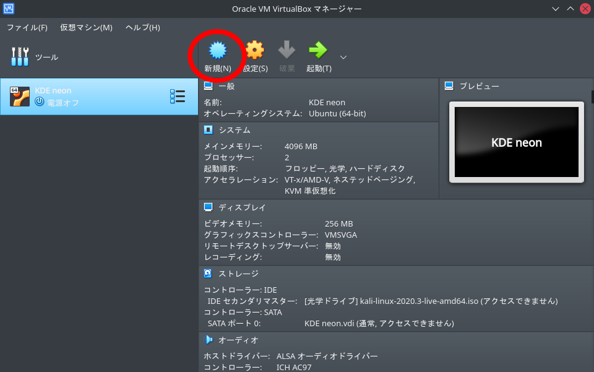This screenshot has width=594, height=372.
Task: Click the ストレージ section disk icon
Action: click(x=208, y=273)
